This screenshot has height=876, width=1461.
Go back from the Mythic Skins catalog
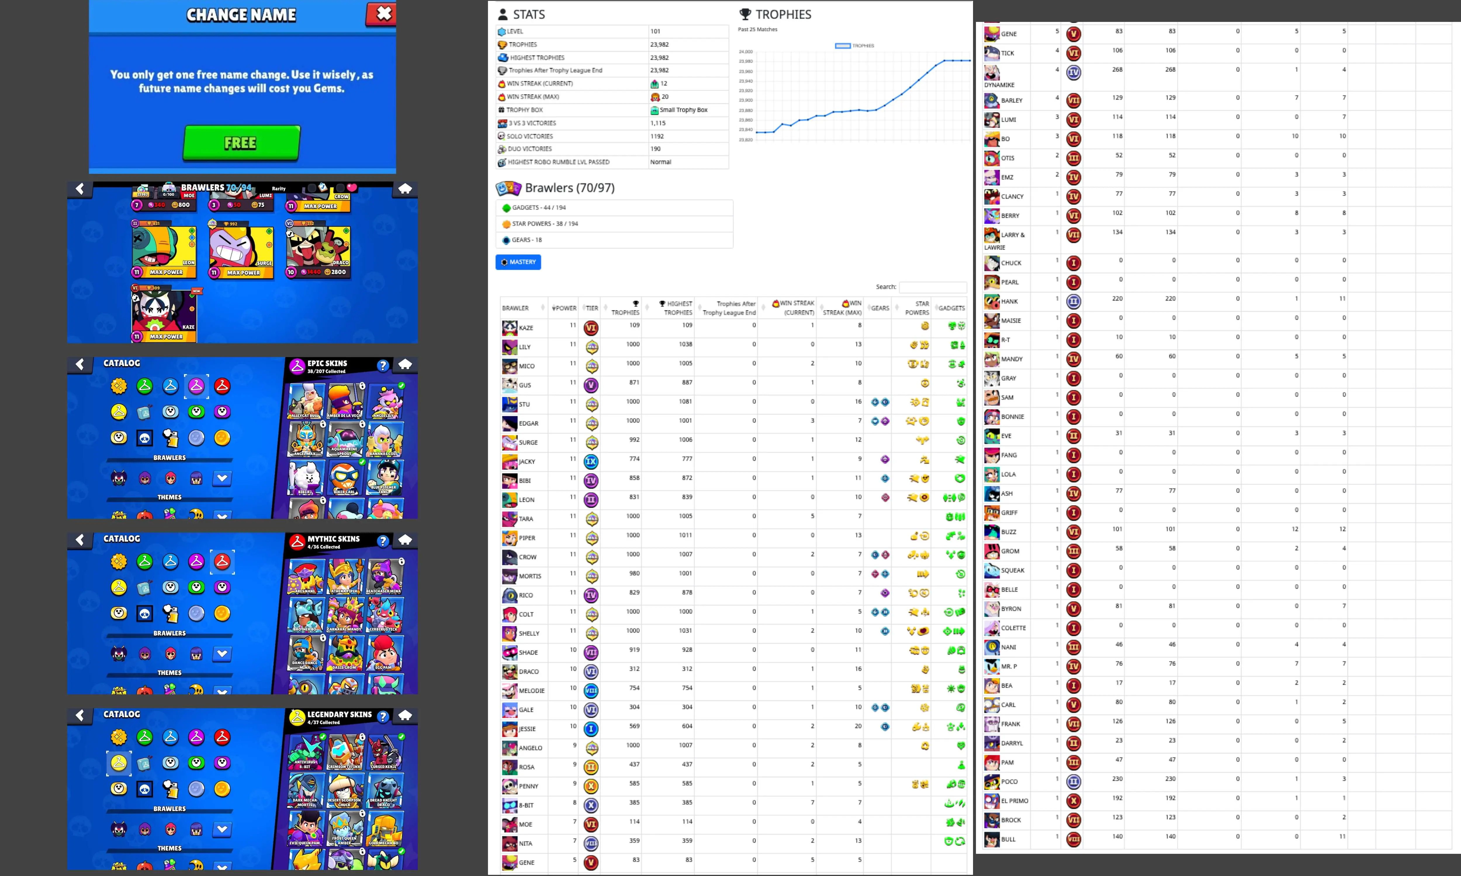point(80,540)
